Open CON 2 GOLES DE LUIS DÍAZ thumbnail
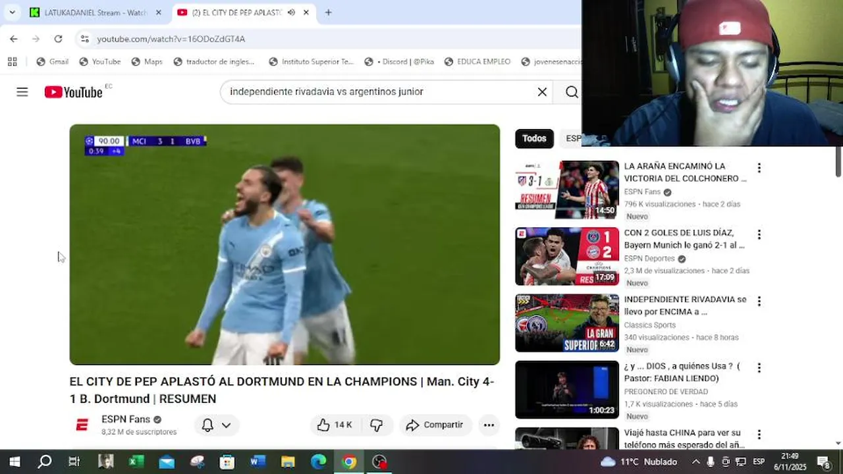 point(567,256)
